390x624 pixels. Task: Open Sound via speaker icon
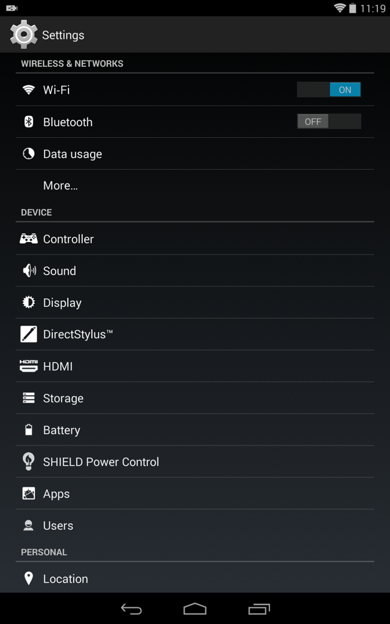[29, 271]
